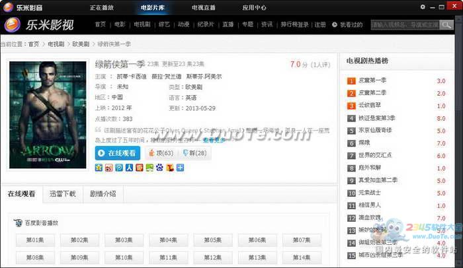
Task: Switch to the 迅雷下载 tab
Action: [x=63, y=194]
